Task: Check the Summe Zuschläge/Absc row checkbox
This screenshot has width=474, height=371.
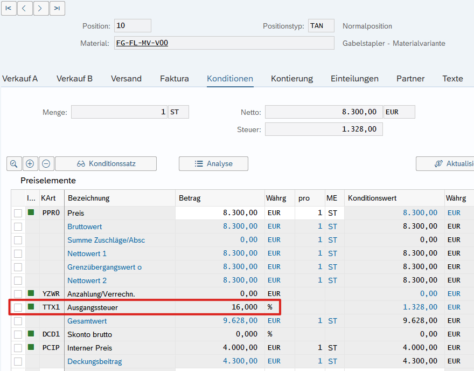Action: tap(18, 241)
